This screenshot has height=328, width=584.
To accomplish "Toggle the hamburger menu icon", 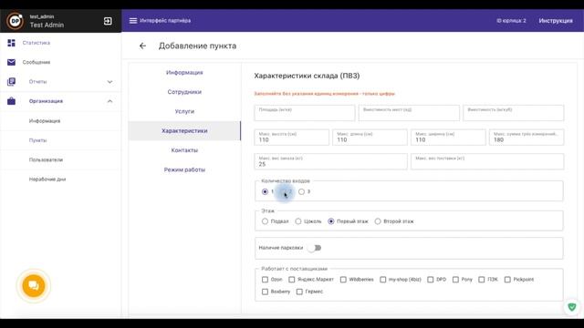I will click(x=133, y=21).
